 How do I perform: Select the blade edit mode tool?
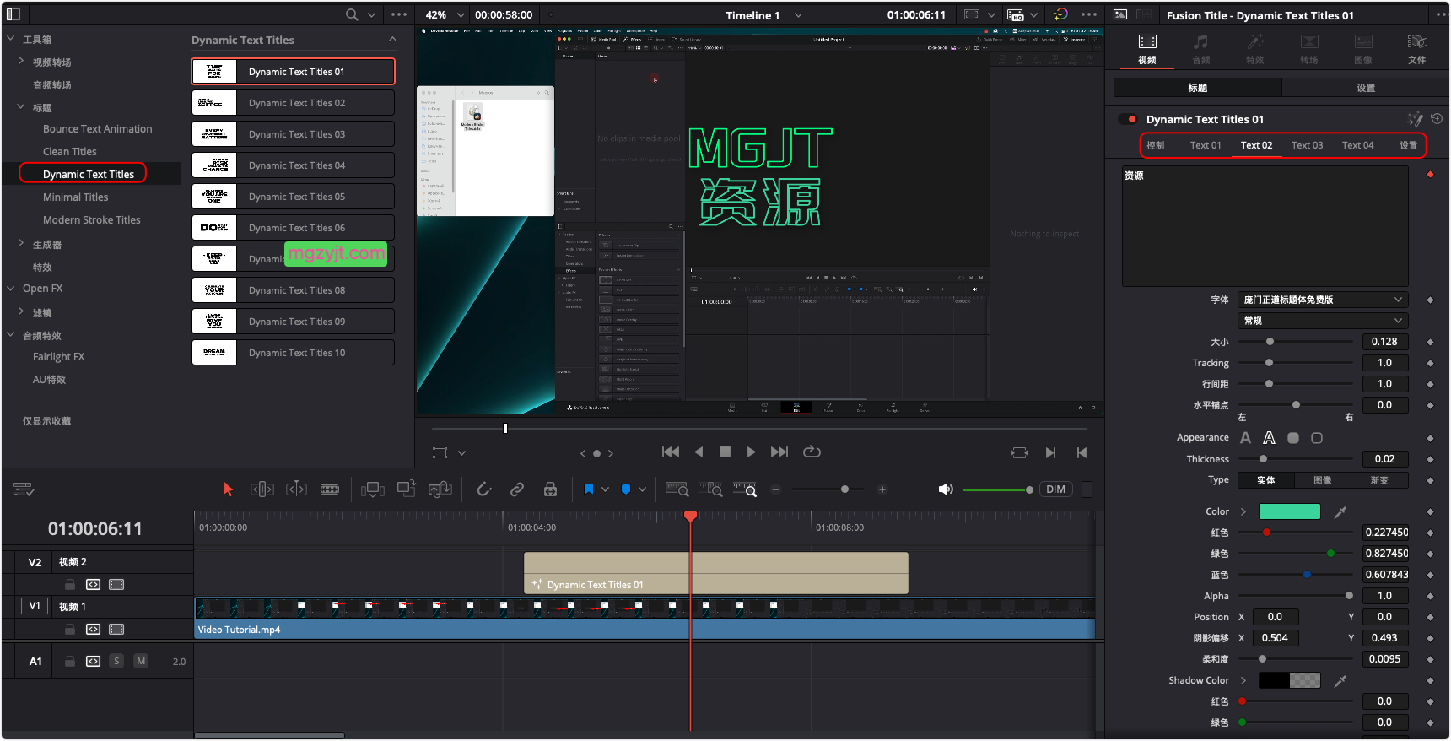point(330,489)
